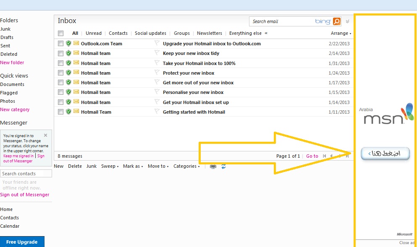This screenshot has height=247, width=417.
Task: Select checkbox for Get your Hotmail inbox set up
Action: [x=60, y=102]
